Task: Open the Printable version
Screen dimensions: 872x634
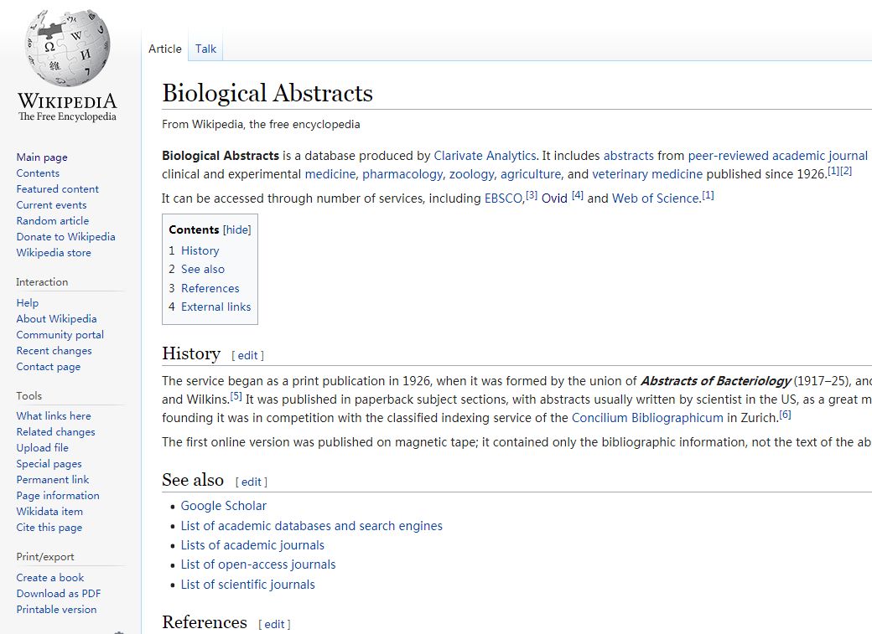Action: point(56,610)
